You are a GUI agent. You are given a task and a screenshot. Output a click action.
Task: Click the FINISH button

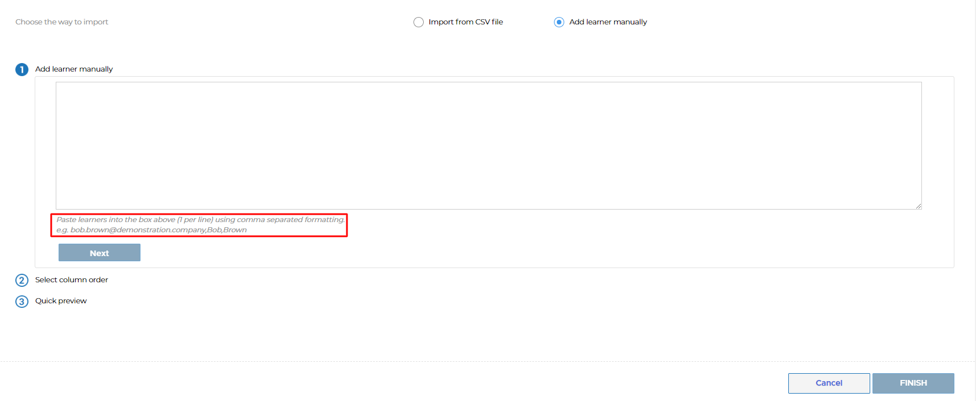(913, 383)
